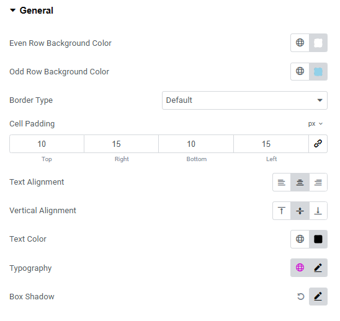This screenshot has width=340, height=321.
Task: Align text right
Action: pos(318,182)
